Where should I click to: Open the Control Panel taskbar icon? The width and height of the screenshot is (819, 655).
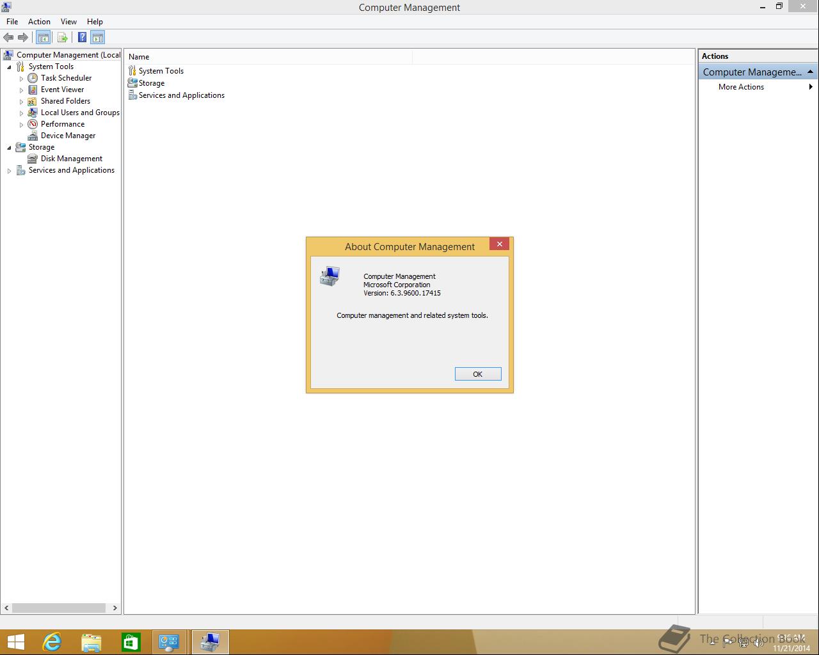click(x=170, y=642)
